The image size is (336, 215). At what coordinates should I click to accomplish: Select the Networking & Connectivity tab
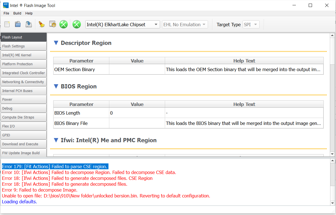[23, 82]
